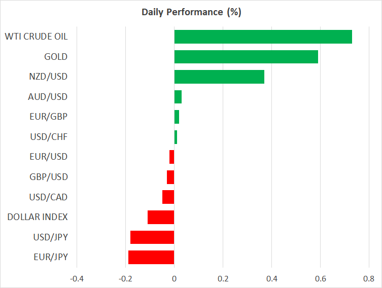Select the EUR/JPY red bar
The width and height of the screenshot is (382, 288).
[x=151, y=257]
